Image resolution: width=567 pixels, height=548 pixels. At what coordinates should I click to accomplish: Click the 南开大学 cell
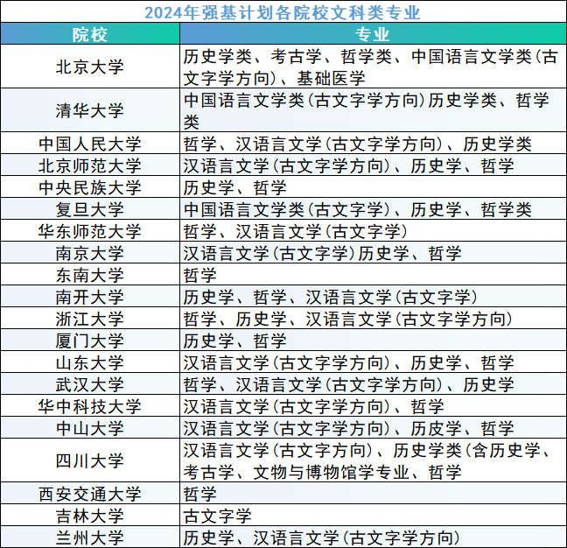tap(90, 296)
